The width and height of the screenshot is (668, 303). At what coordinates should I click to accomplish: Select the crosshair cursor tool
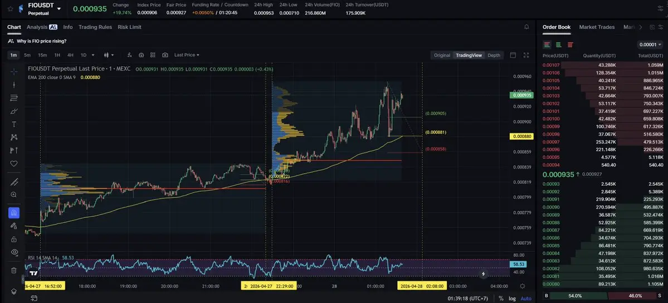click(x=13, y=72)
